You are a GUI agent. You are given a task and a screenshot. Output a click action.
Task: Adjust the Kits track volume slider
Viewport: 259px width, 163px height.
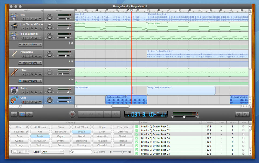tap(66, 19)
